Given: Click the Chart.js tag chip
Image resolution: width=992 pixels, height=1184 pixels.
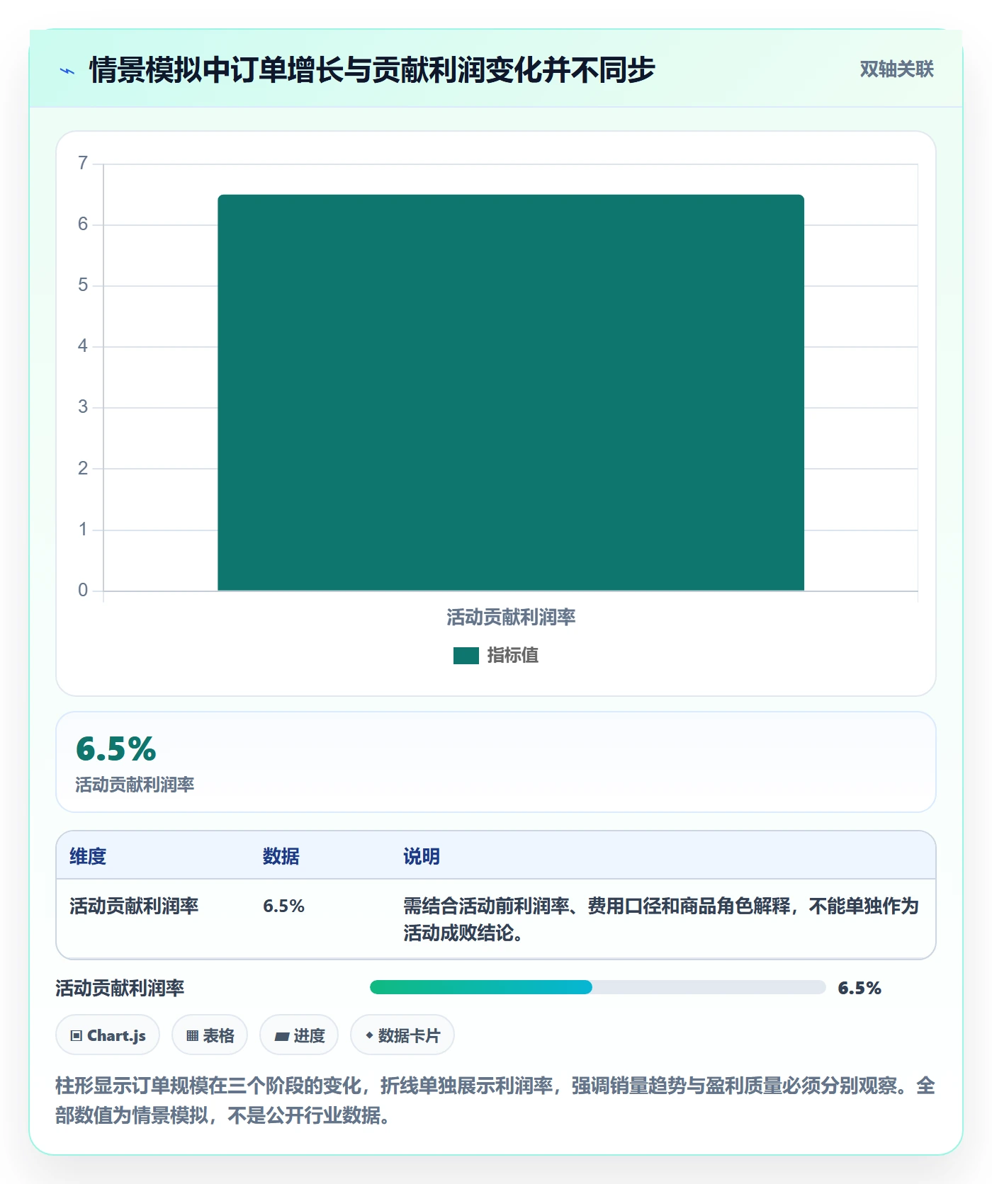Looking at the screenshot, I should (108, 1035).
